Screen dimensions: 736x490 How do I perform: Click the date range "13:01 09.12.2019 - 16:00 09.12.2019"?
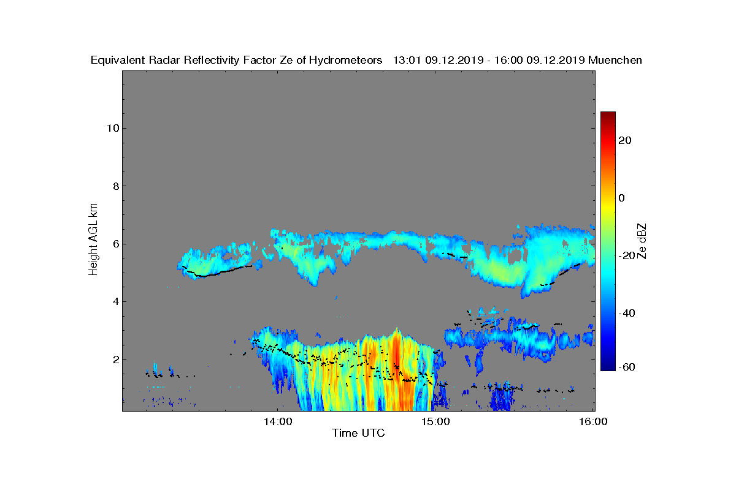(x=489, y=60)
